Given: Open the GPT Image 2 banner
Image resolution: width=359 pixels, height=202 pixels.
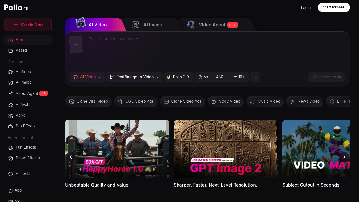Looking at the screenshot, I should (x=226, y=149).
